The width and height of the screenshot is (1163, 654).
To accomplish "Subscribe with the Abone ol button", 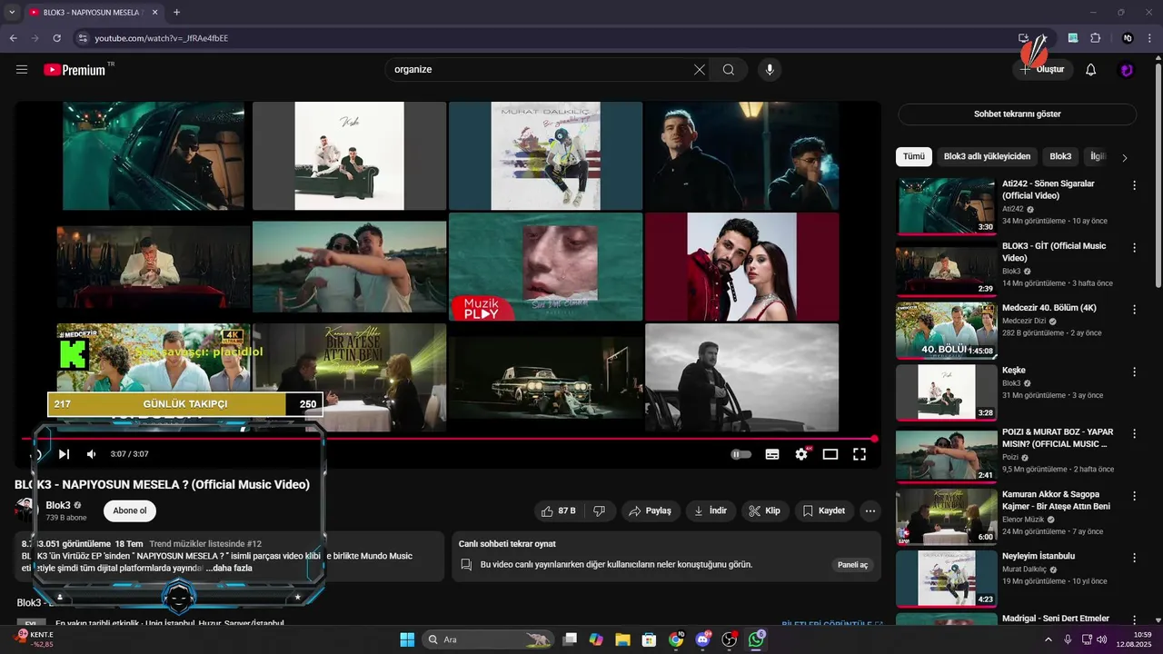I will coord(130,510).
